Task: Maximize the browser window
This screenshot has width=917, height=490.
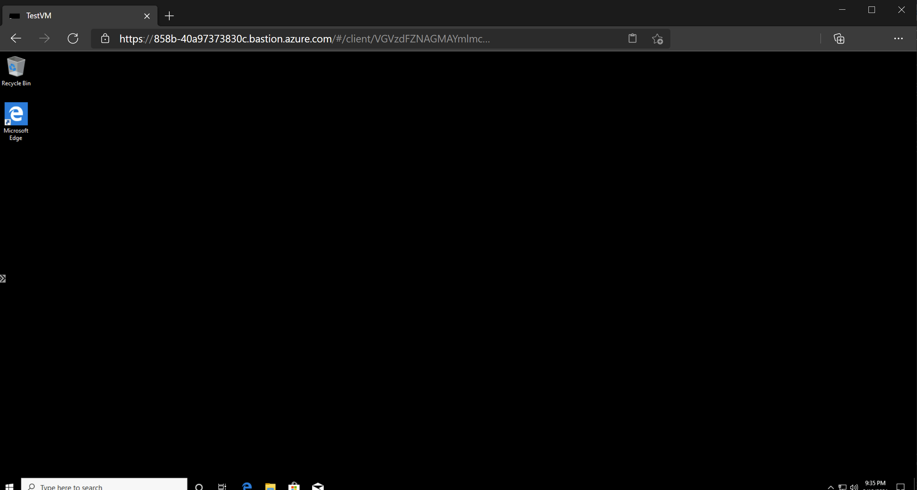Action: pos(872,10)
